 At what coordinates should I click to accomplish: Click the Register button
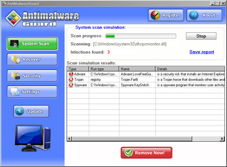coord(166,15)
